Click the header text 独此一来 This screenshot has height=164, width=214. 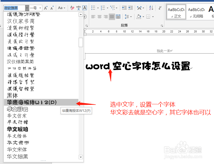click(x=163, y=51)
